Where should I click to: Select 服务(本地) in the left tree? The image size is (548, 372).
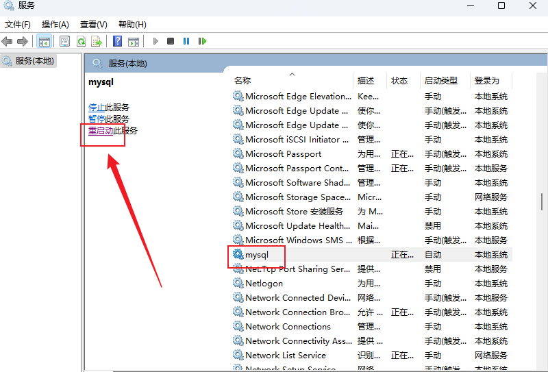coord(29,61)
